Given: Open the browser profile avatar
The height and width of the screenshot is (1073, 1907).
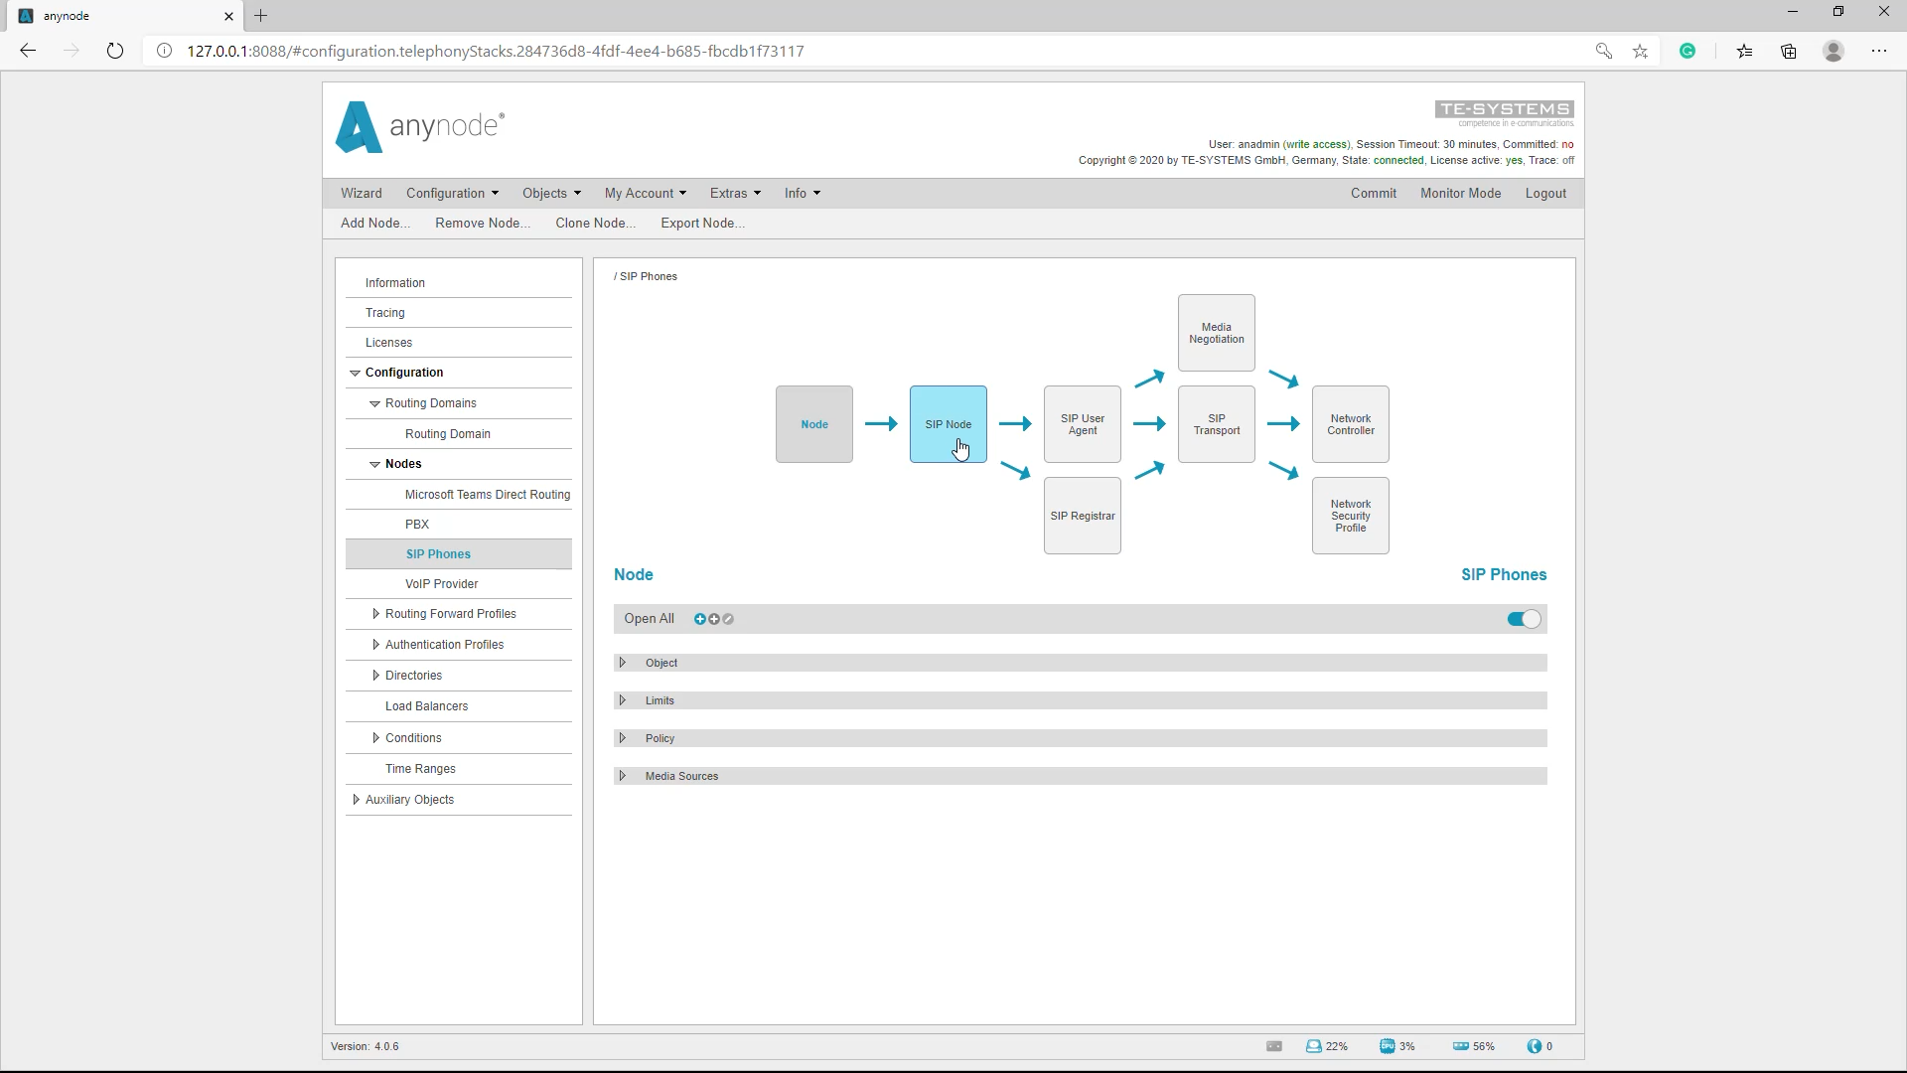Looking at the screenshot, I should (1834, 51).
